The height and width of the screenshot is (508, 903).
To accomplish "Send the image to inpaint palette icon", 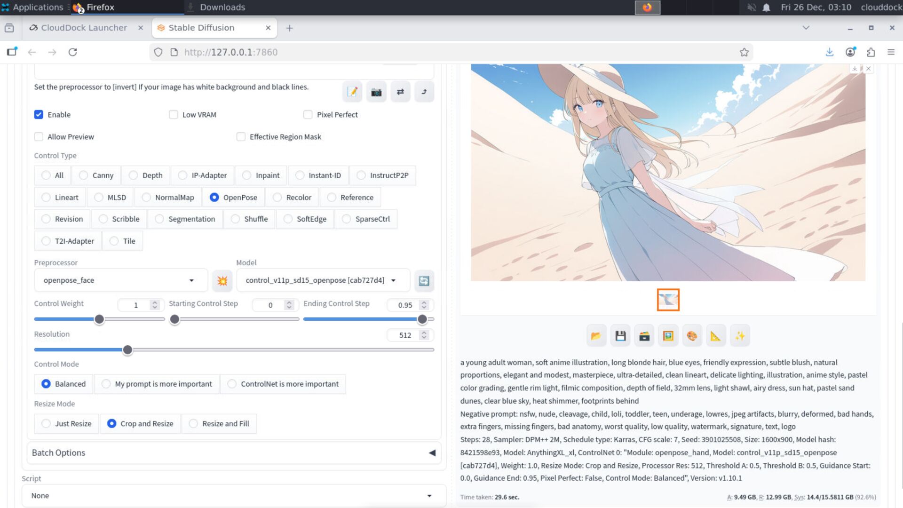I will pos(692,336).
